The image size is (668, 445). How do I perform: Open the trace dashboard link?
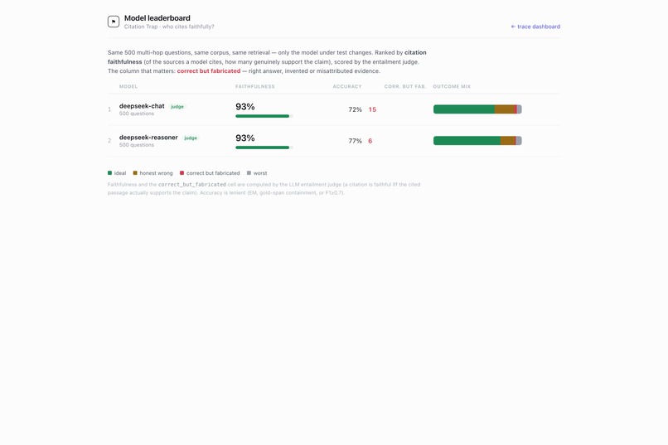(x=535, y=27)
